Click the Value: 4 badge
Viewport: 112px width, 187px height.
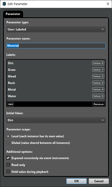[98, 90]
